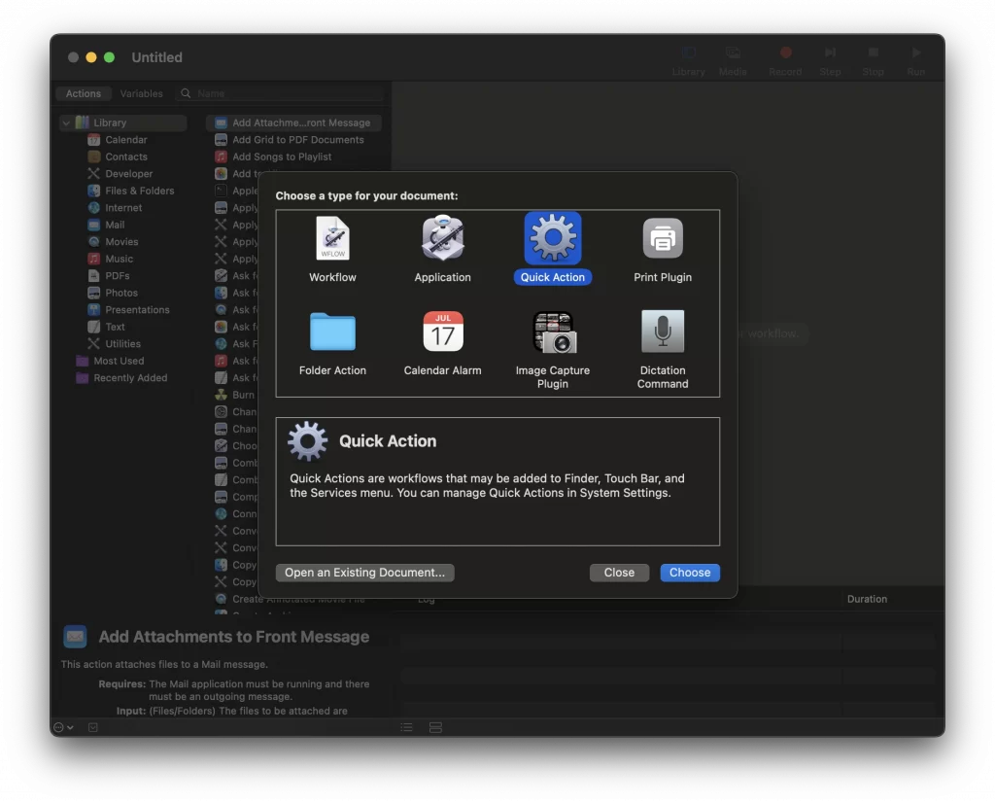Image resolution: width=995 pixels, height=803 pixels.
Task: Click the Choose button
Action: coord(690,573)
